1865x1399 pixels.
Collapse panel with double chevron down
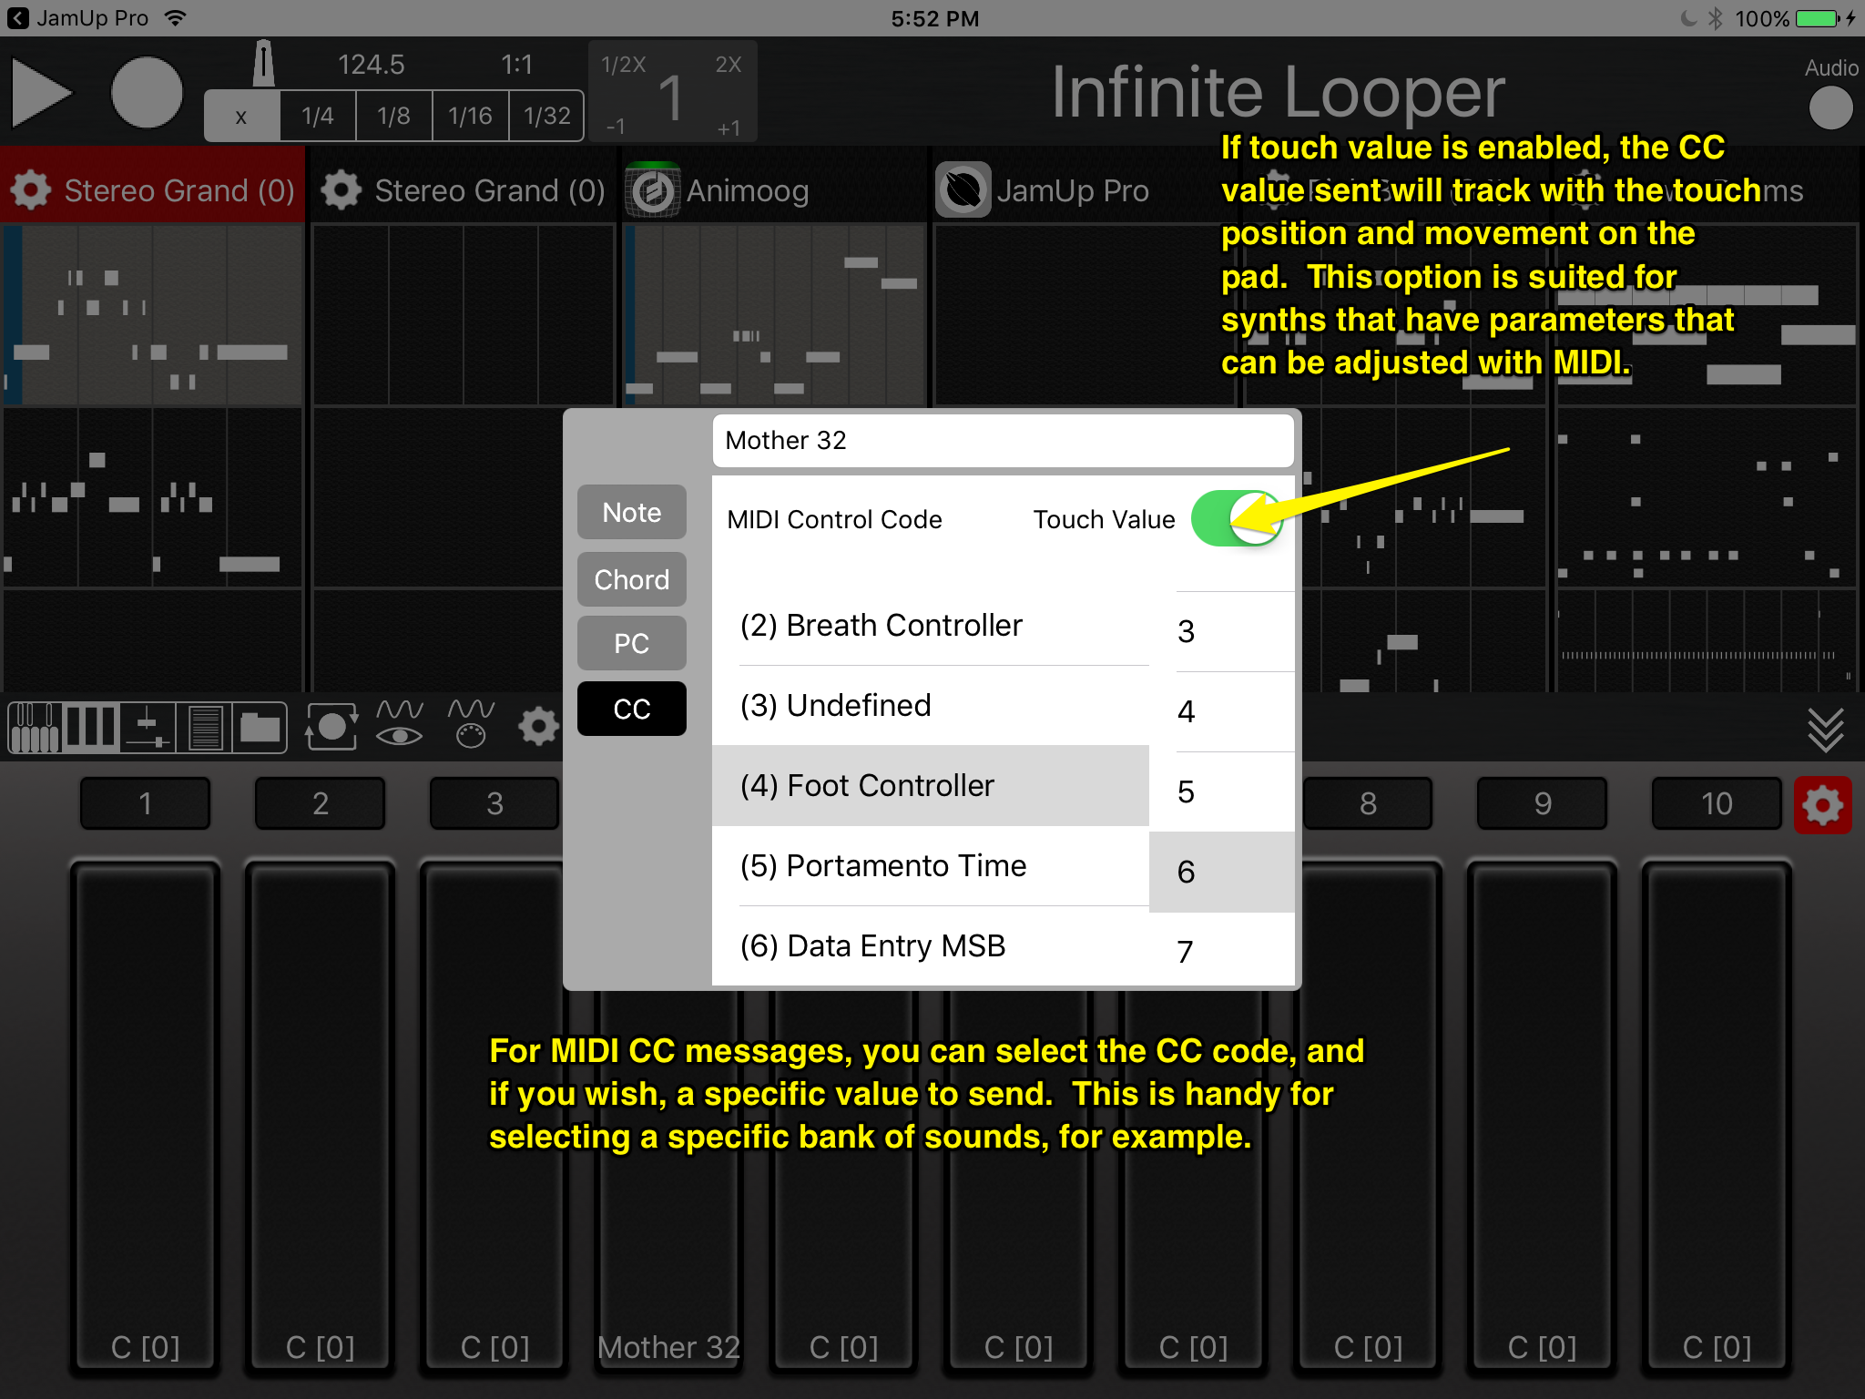point(1826,730)
